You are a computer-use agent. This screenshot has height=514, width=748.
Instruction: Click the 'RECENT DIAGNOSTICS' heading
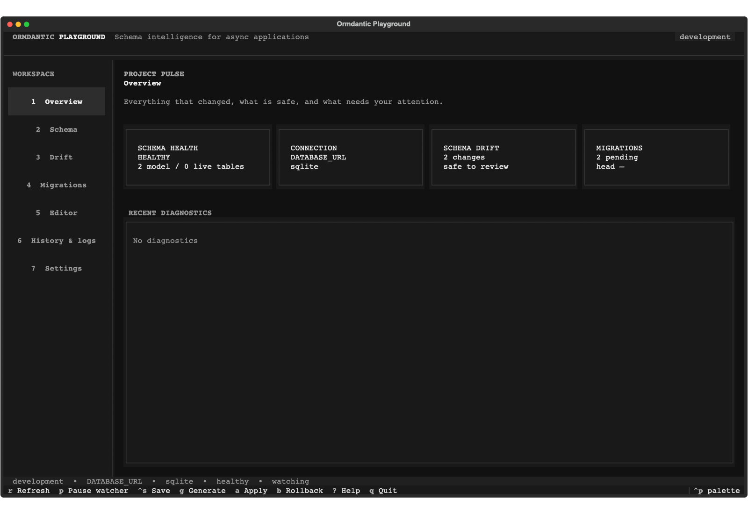(x=170, y=213)
